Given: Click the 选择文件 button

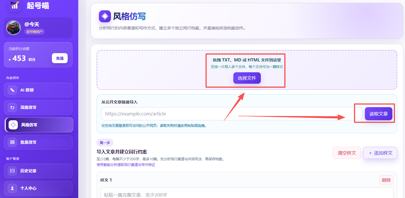Looking at the screenshot, I should tap(247, 78).
